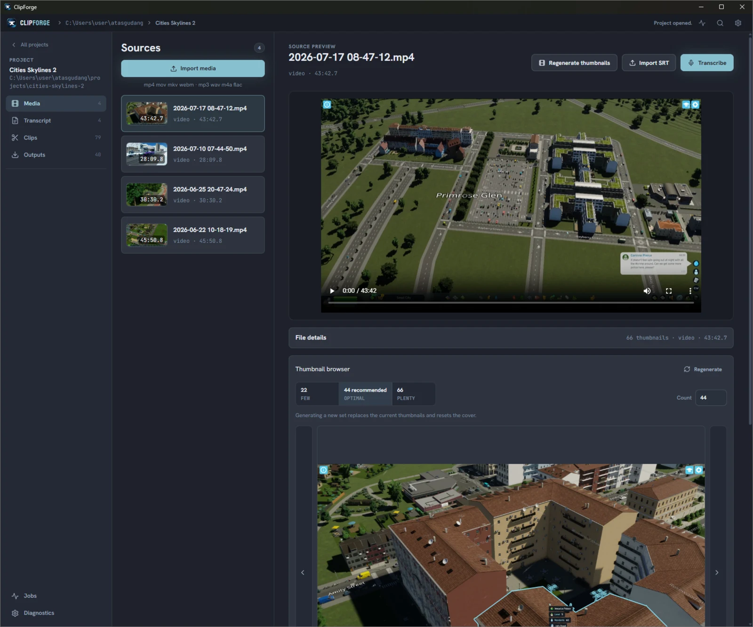The height and width of the screenshot is (627, 753).
Task: Select source 2026-07-10 07-44-50.mp4
Action: click(193, 154)
